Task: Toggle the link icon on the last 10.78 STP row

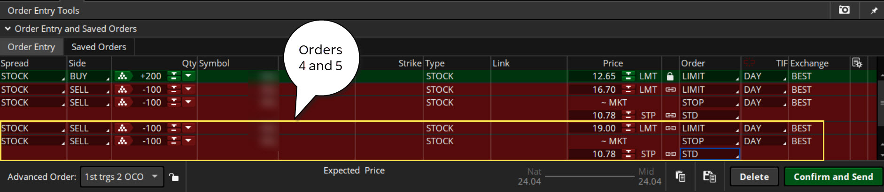Action: [670, 154]
